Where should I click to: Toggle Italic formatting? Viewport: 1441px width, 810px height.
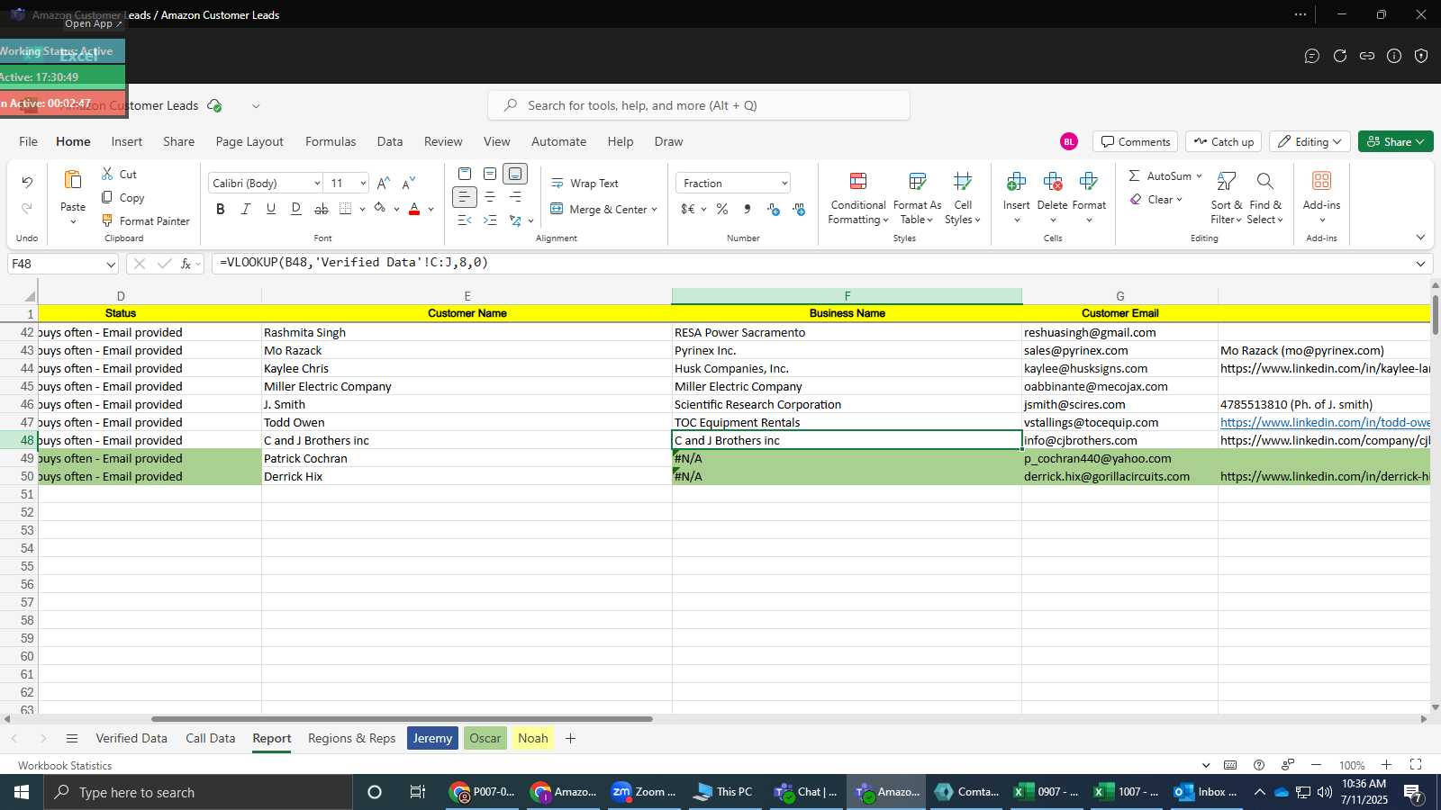click(245, 209)
